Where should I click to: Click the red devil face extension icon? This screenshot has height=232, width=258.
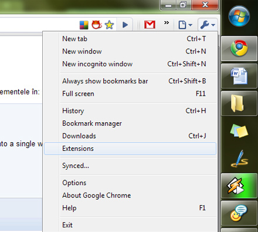tap(97, 25)
